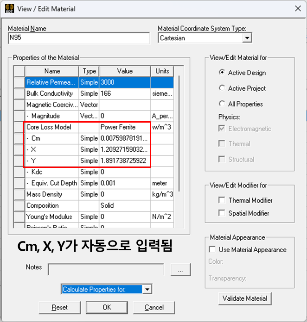Enable the Thermal Modifier checkbox

(x=222, y=200)
